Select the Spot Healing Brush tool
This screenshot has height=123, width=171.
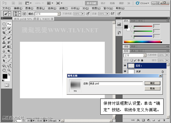4,38
